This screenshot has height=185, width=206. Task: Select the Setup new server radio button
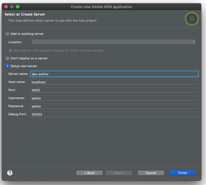click(8, 66)
